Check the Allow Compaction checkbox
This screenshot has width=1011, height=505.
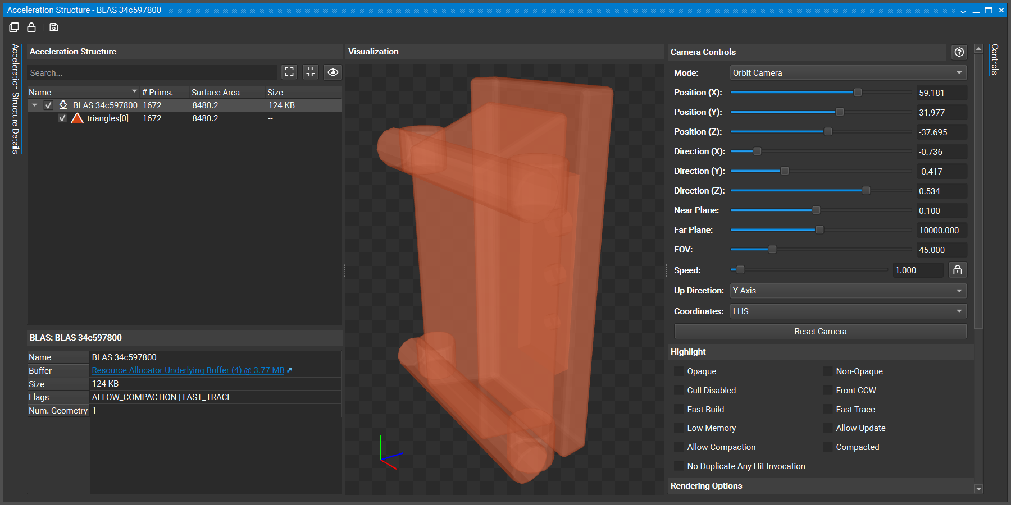coord(679,447)
